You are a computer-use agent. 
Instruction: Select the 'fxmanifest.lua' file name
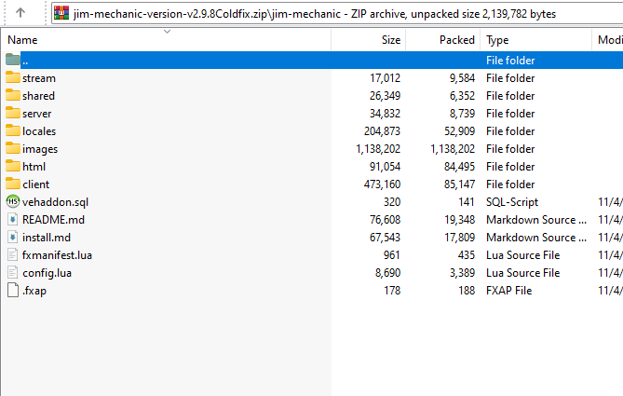pyautogui.click(x=57, y=255)
